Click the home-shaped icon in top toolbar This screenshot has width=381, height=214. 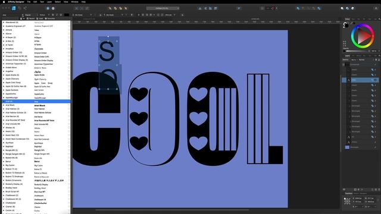tap(53, 8)
